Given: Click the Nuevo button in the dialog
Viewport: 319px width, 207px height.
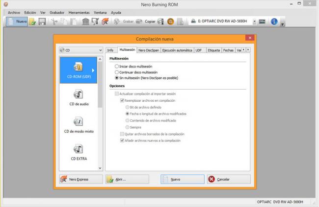Looking at the screenshot, I should coord(183,180).
